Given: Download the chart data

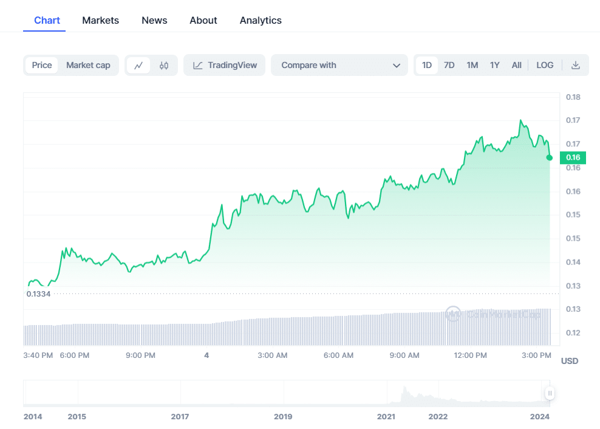Looking at the screenshot, I should pyautogui.click(x=575, y=65).
